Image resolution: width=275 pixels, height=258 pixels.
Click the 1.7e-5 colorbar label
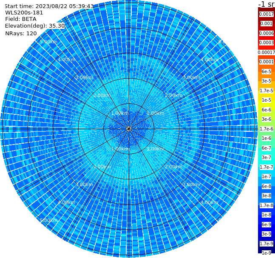tap(266, 91)
